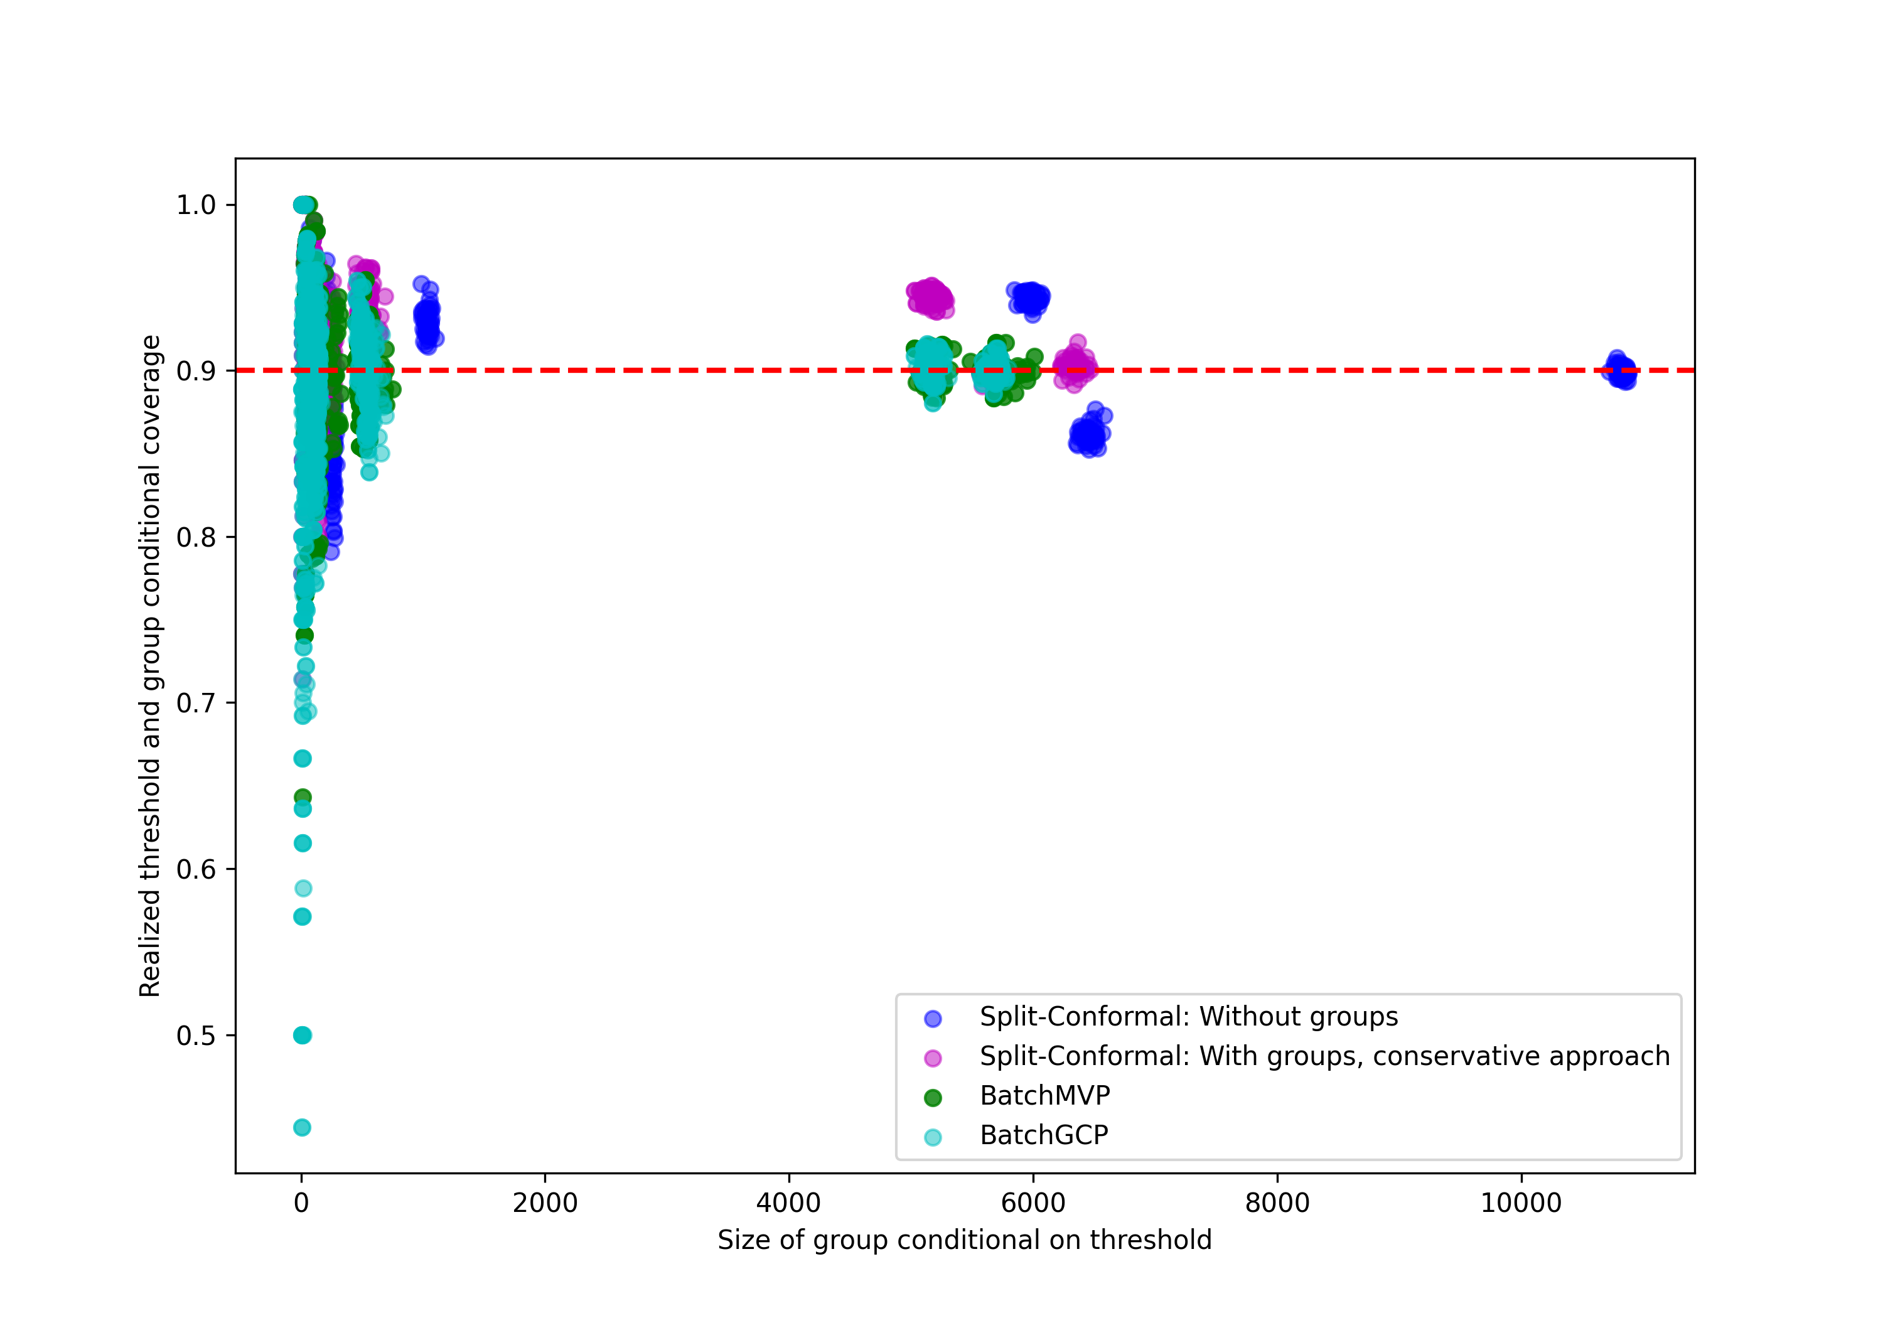The image size is (1883, 1318).
Task: Click the 'BatchGCP' legend text
Action: (1044, 1135)
